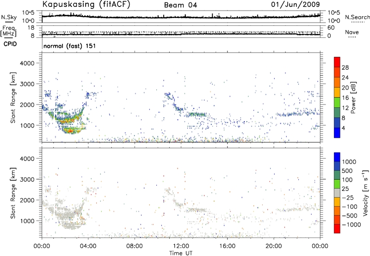
Task: Click the 'Beam 04' label
Action: click(180, 5)
